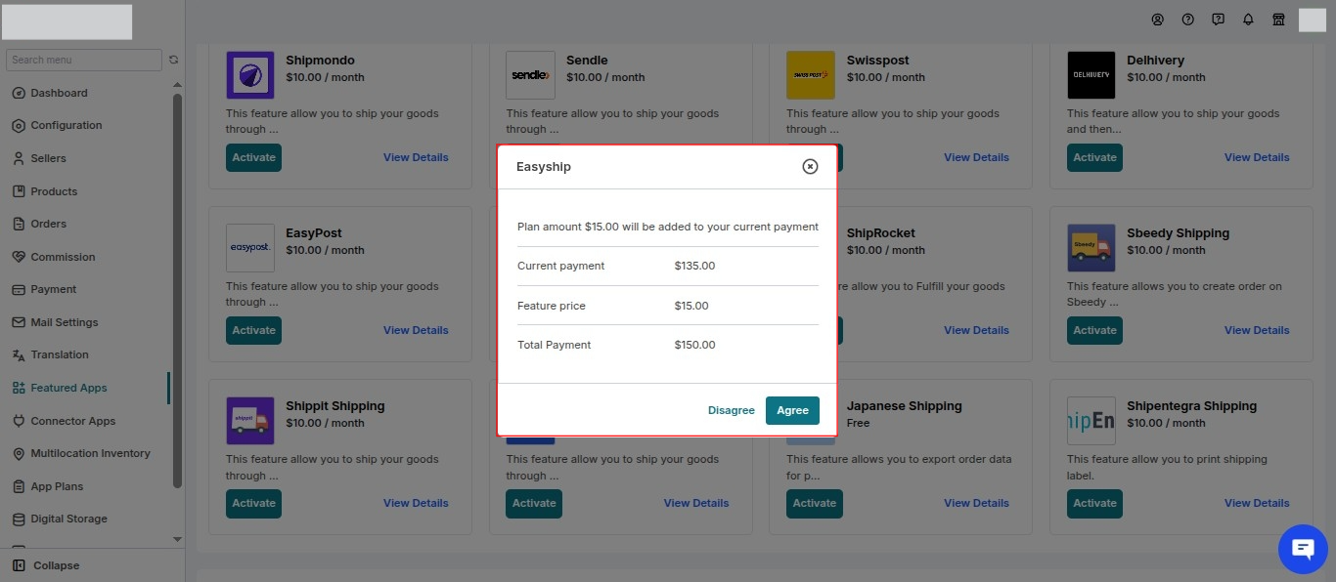Close the Easyship dialog with X icon

point(810,166)
